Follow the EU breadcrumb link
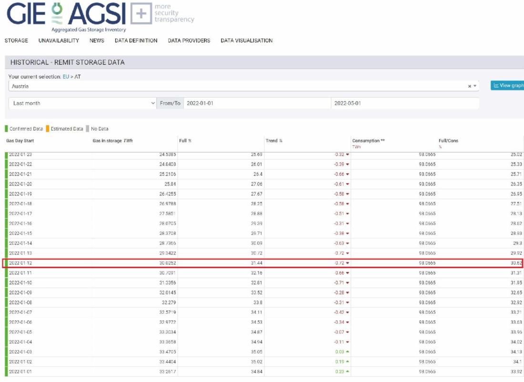 [x=66, y=77]
